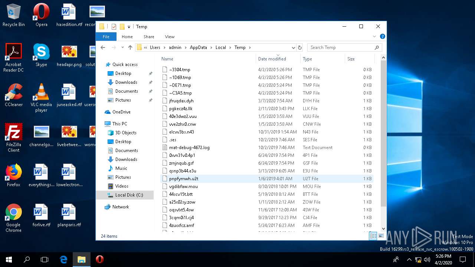Switch to Details view layout icon
This screenshot has width=475, height=267.
pos(373,236)
